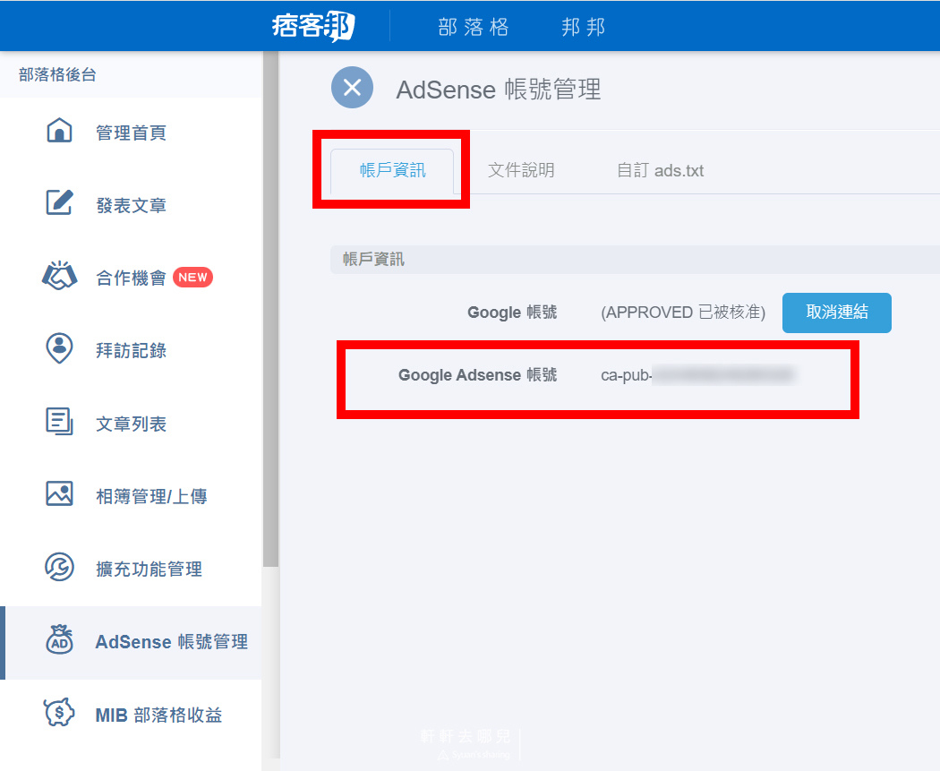940x771 pixels.
Task: Click the 發表文章 pencil icon
Action: click(x=59, y=202)
